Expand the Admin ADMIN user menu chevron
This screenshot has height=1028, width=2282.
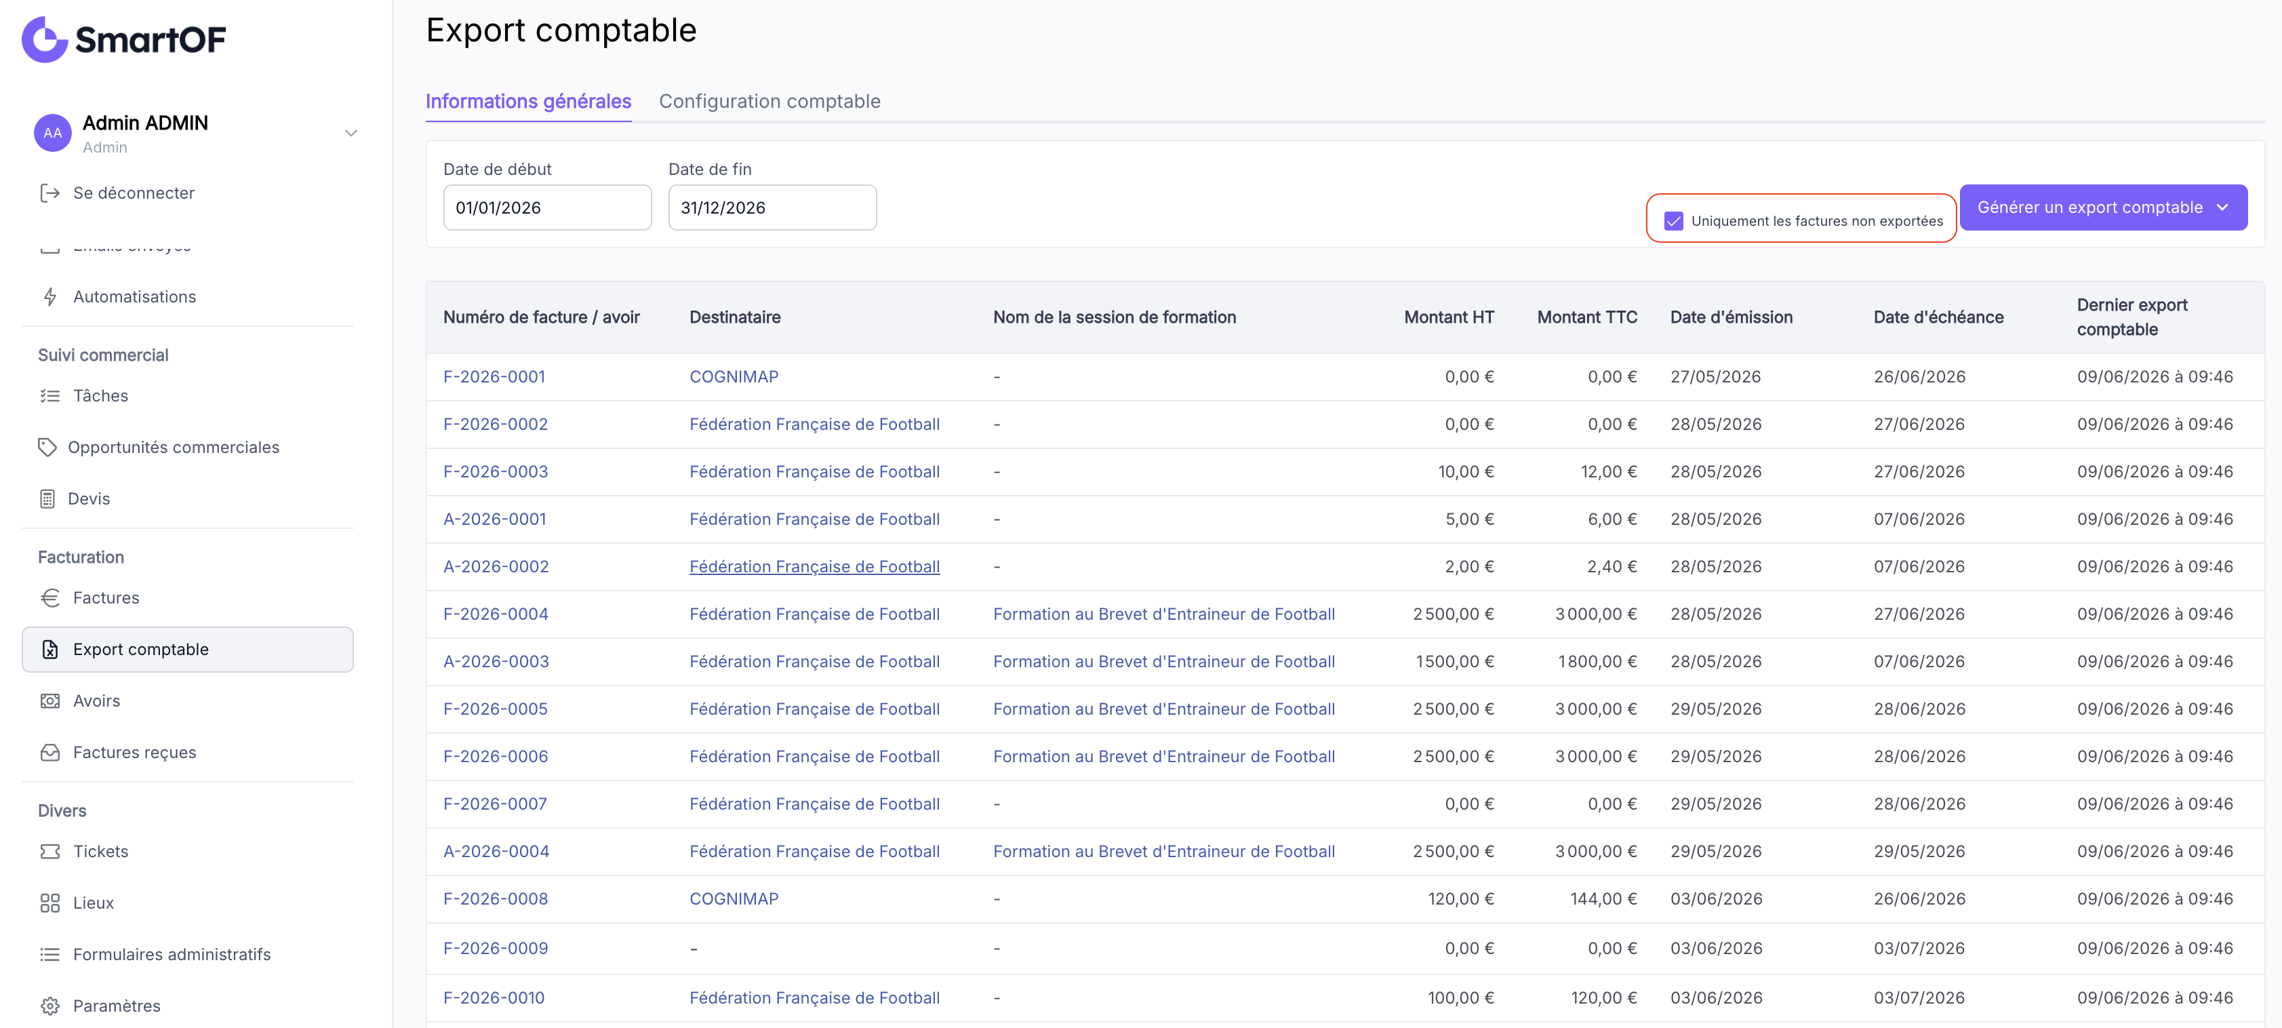351,133
